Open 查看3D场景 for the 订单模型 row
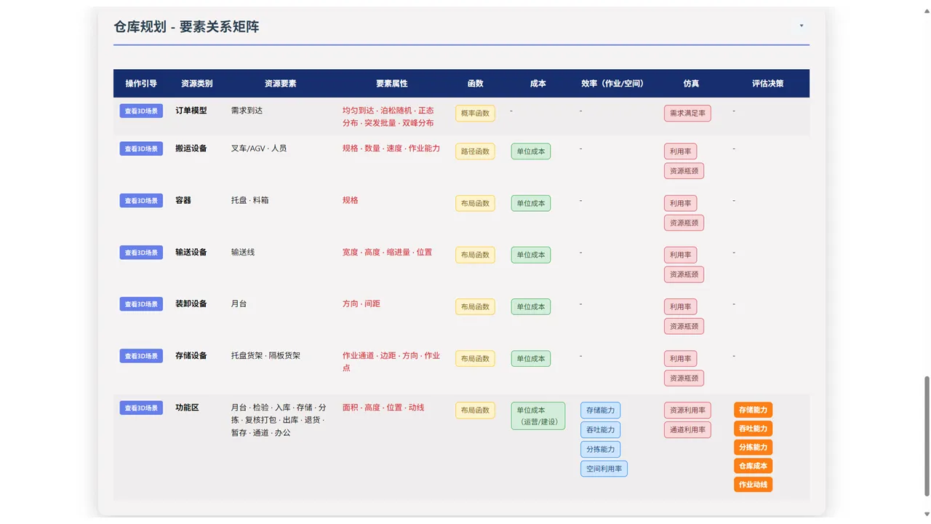This screenshot has height=524, width=931. click(141, 111)
